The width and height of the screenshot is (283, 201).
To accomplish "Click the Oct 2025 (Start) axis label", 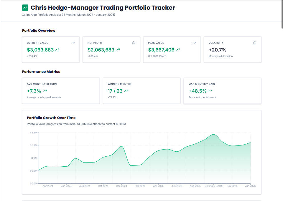I will point(214,186).
